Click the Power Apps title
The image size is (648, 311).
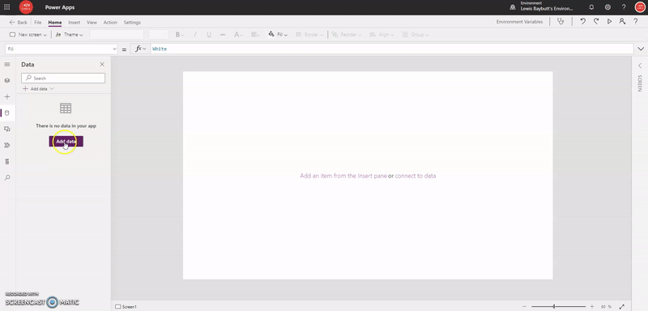(x=60, y=7)
